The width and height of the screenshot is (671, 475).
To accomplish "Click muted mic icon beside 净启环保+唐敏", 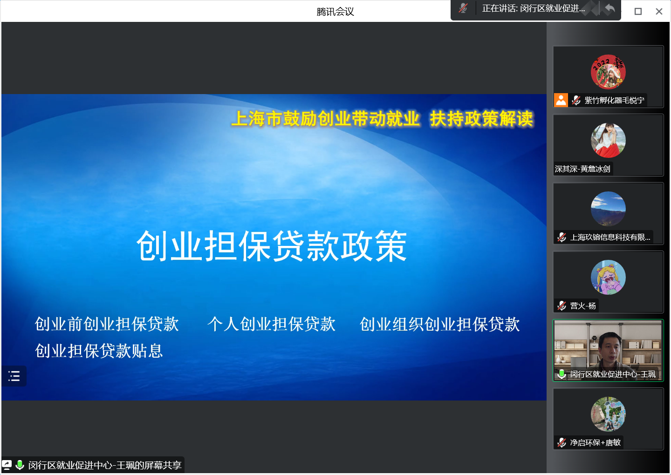I will pos(562,442).
